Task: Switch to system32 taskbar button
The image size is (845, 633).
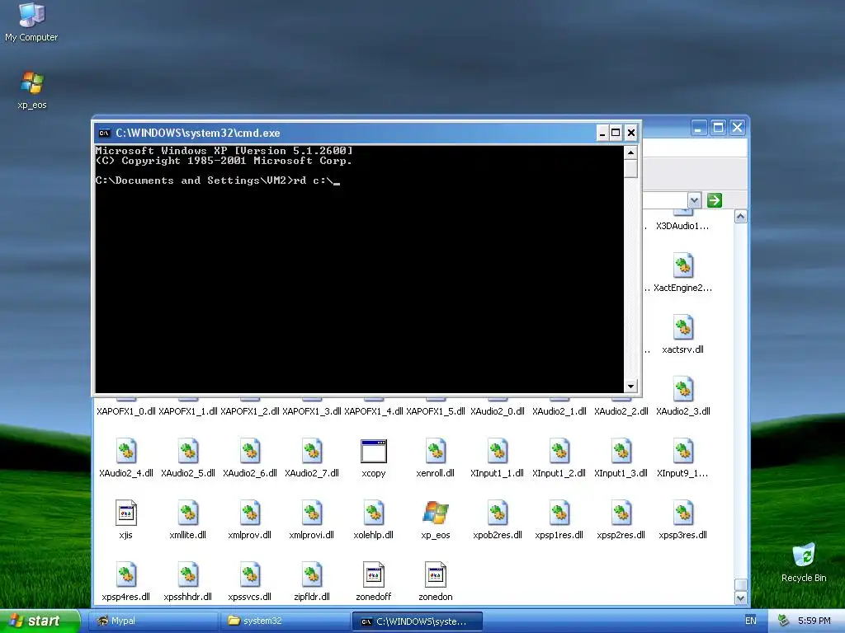Action: pyautogui.click(x=286, y=621)
